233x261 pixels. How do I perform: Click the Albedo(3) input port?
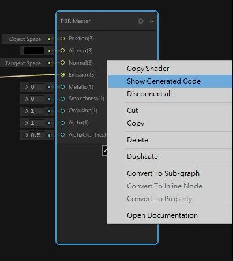point(62,51)
